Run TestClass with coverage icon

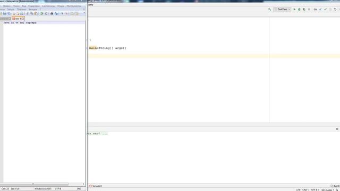[x=304, y=10]
